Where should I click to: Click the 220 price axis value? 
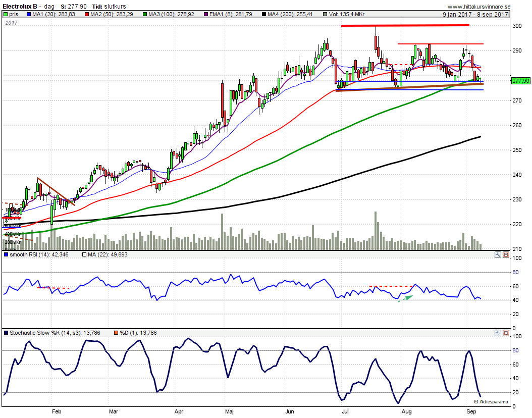pyautogui.click(x=517, y=224)
